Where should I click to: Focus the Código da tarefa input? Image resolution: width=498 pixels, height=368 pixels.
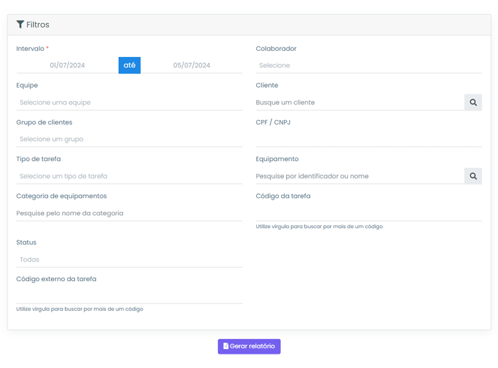368,213
